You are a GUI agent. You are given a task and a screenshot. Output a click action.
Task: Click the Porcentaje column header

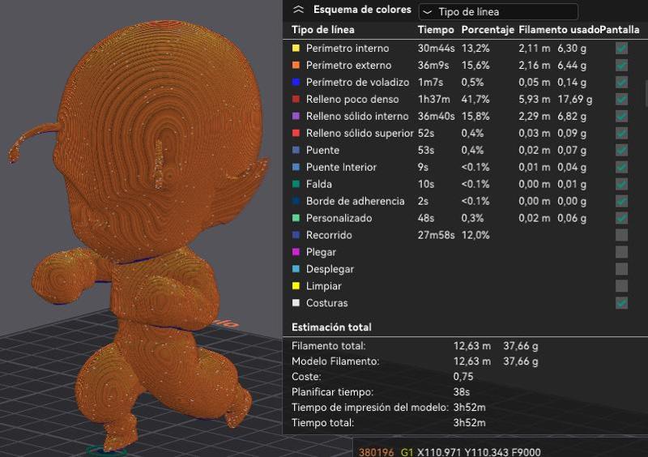click(488, 30)
